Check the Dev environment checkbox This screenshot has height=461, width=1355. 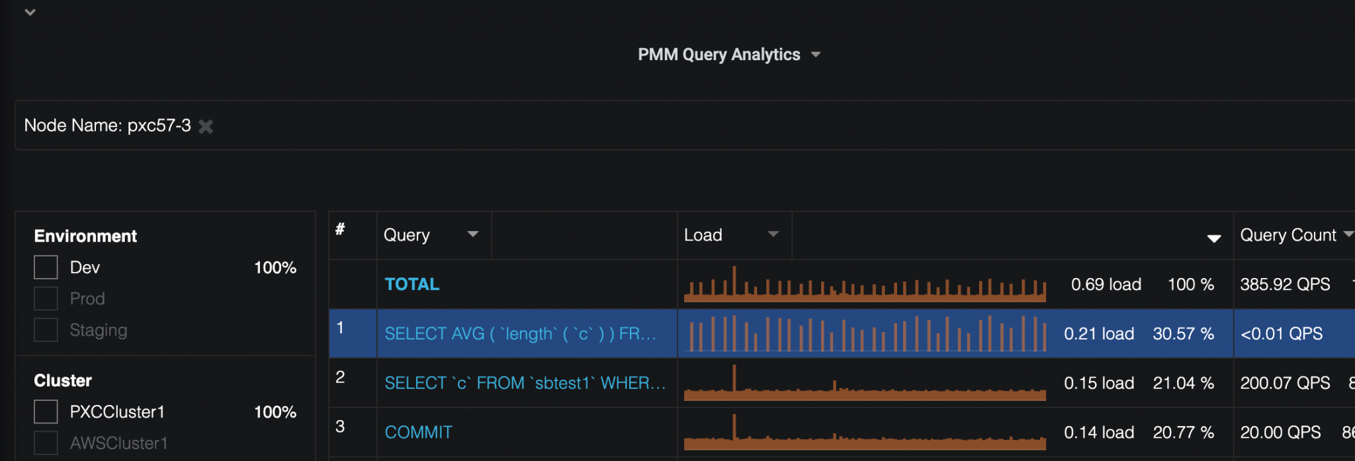pyautogui.click(x=46, y=267)
